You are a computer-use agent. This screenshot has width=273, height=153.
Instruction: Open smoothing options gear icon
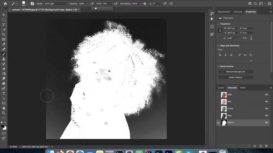145,4
